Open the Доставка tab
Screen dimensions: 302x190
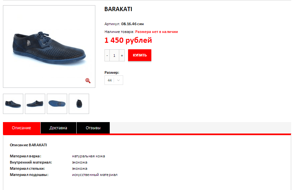click(58, 128)
